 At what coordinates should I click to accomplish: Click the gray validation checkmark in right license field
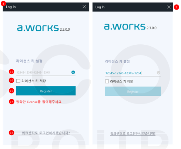click(158, 73)
